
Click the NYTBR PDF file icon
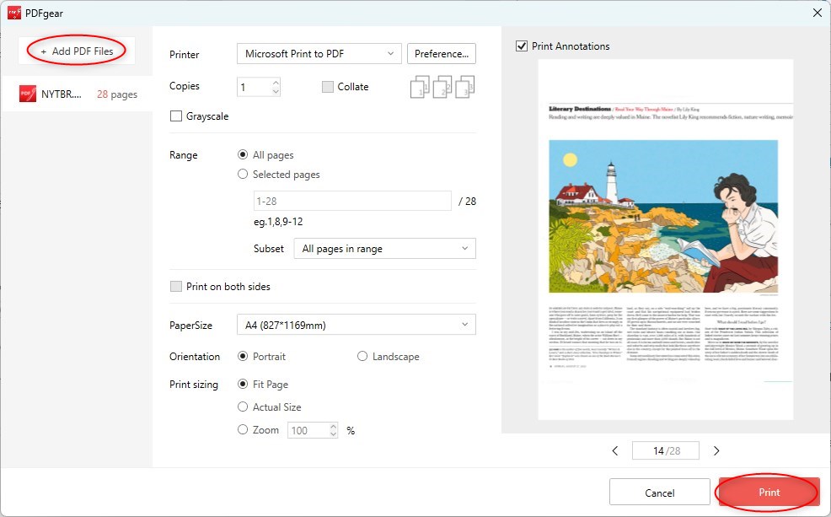click(28, 94)
